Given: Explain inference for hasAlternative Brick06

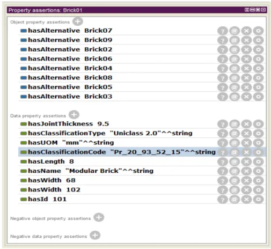Looking at the screenshot, I should pyautogui.click(x=223, y=59).
